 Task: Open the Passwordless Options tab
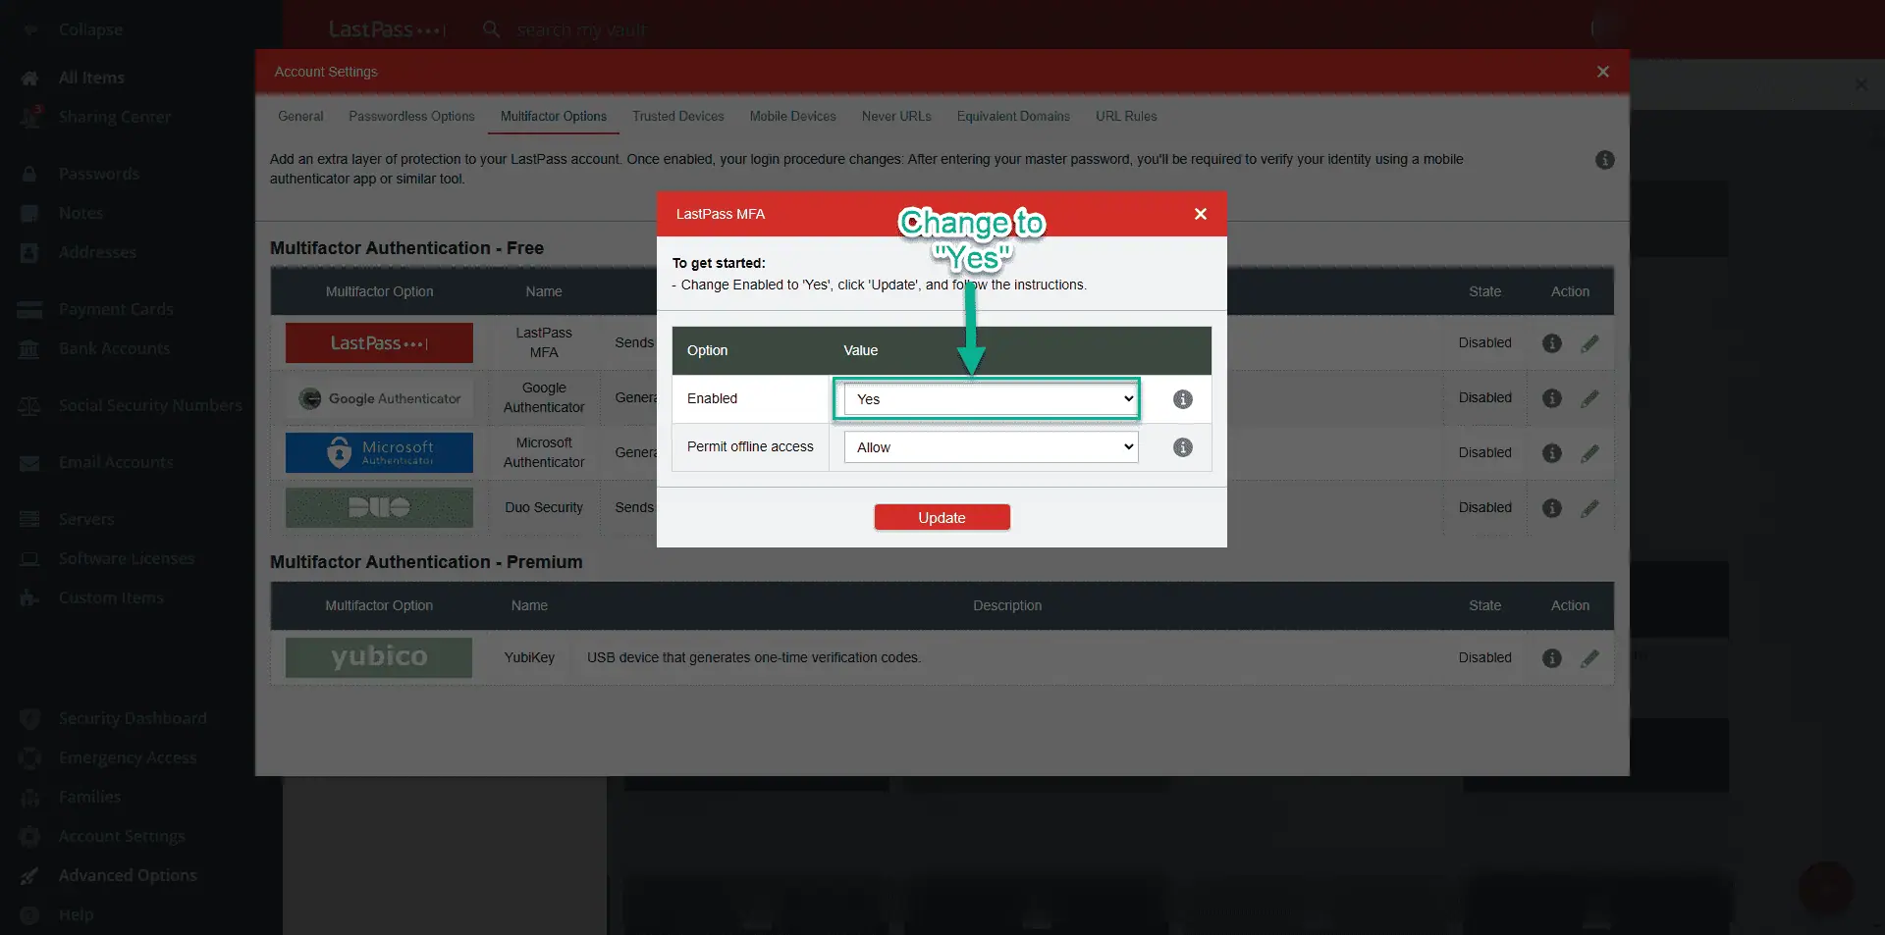(x=411, y=116)
